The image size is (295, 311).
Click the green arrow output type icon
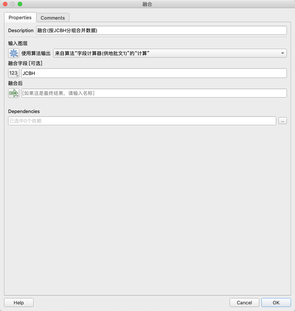13,93
